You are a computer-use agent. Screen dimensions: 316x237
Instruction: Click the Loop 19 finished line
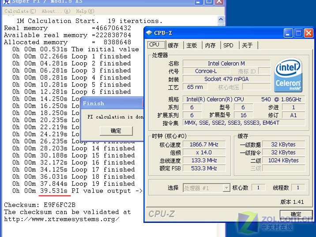click(x=74, y=184)
